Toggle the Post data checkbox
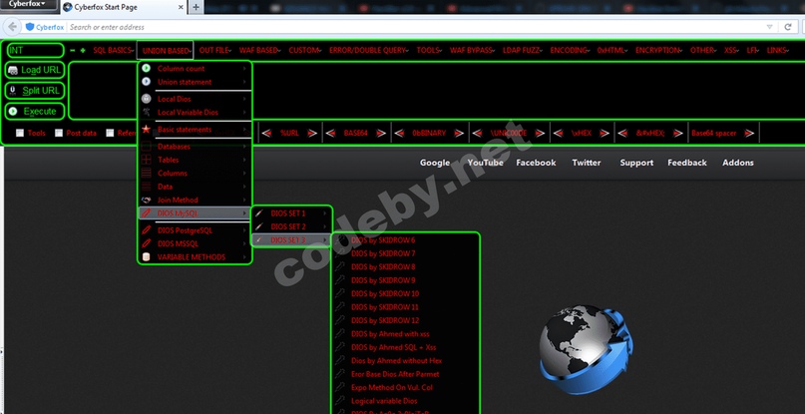 (59, 133)
